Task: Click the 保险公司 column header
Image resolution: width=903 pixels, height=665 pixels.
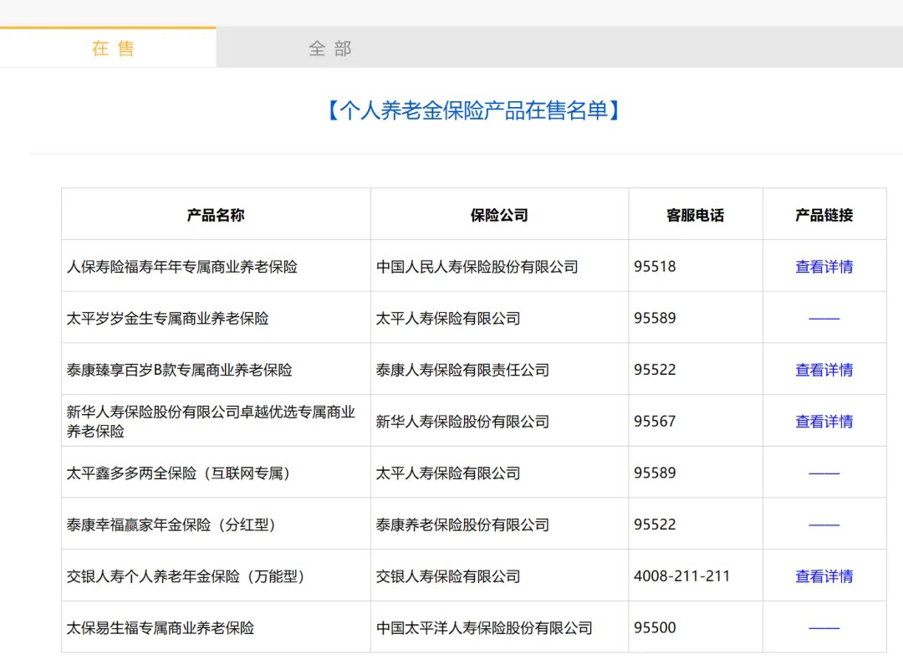Action: [x=499, y=215]
